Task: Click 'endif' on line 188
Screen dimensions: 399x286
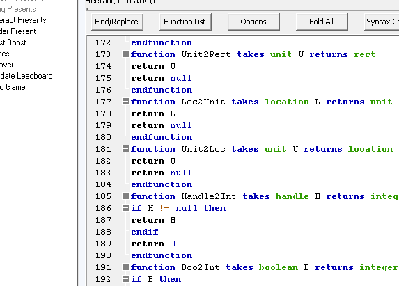Action: [x=145, y=232]
